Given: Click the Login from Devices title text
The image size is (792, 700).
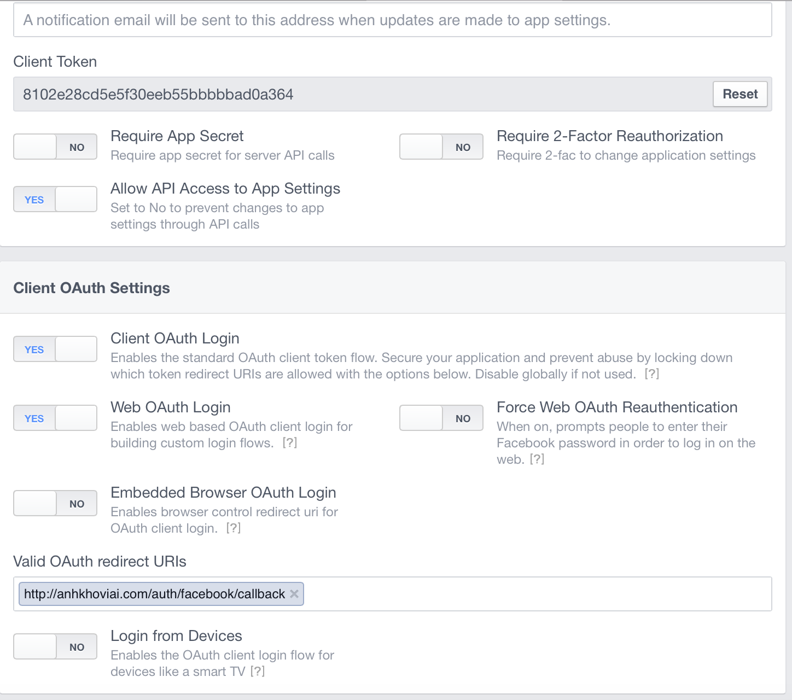Looking at the screenshot, I should [176, 636].
